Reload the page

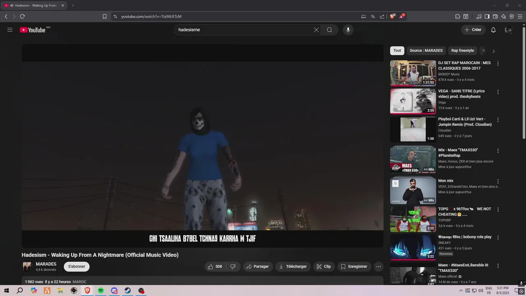tap(22, 16)
